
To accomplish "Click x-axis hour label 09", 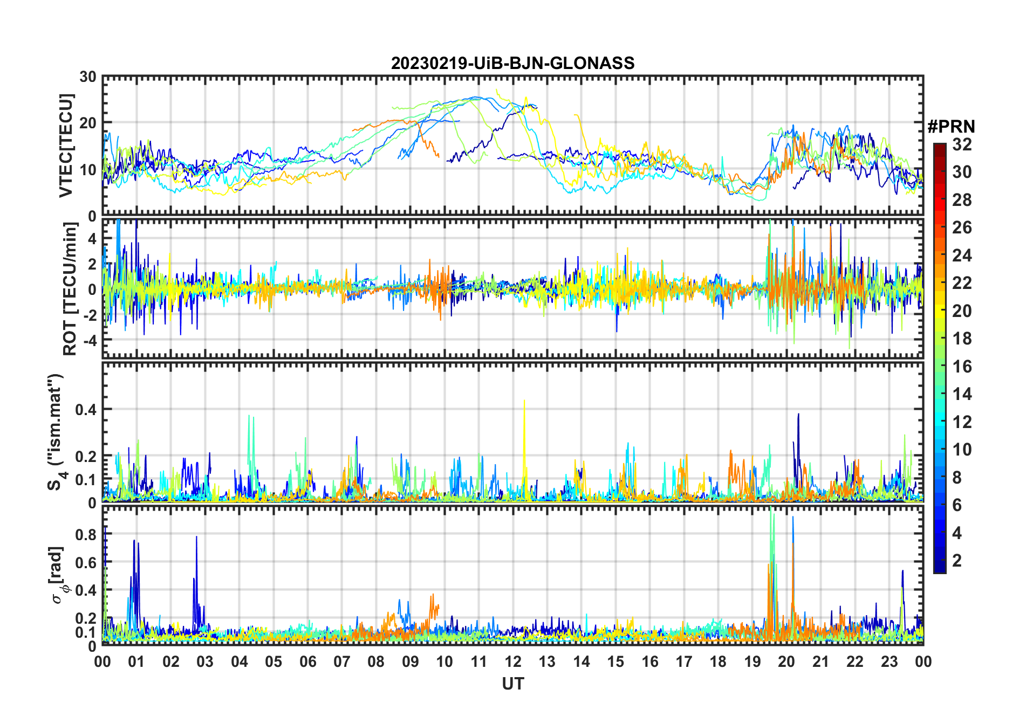I will coord(411,662).
